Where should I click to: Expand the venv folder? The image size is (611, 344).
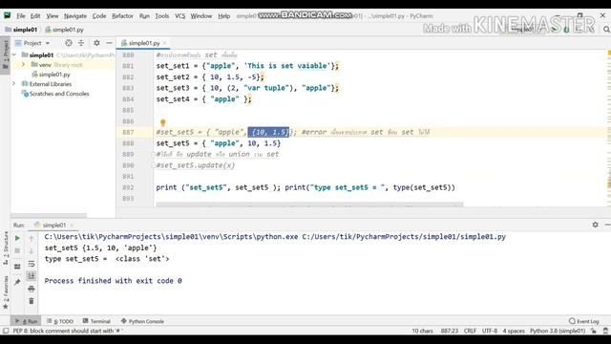click(23, 64)
